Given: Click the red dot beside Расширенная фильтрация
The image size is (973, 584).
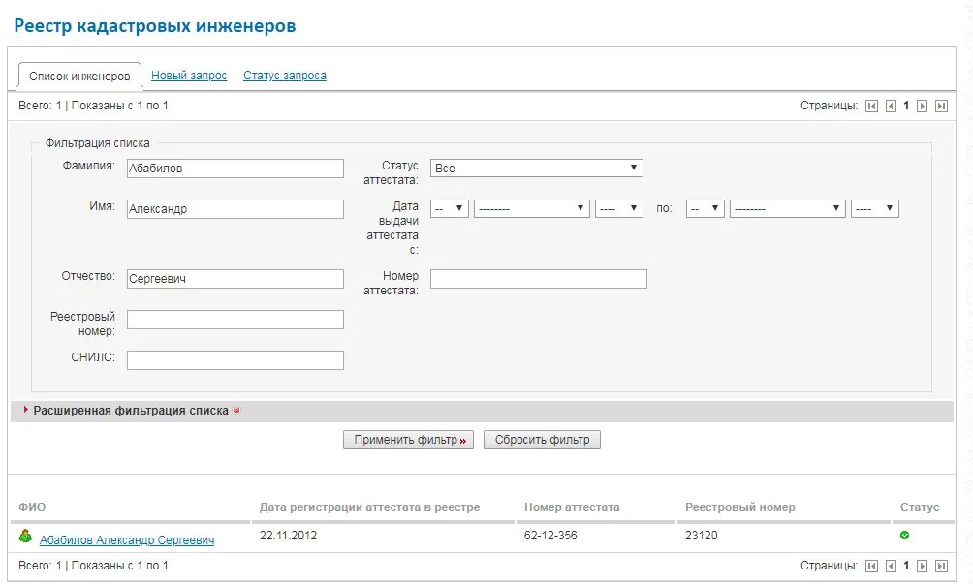Looking at the screenshot, I should point(236,410).
